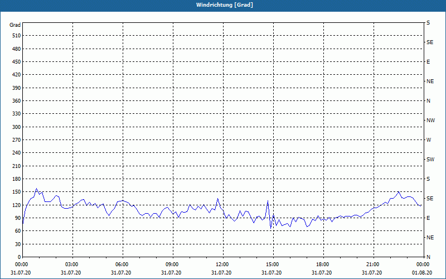Click the SW compass label
446x279 pixels.
(x=430, y=160)
